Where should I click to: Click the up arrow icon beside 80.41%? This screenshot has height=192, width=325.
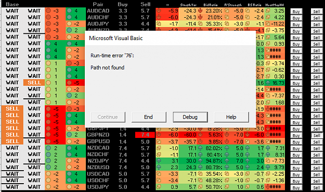coord(200,155)
